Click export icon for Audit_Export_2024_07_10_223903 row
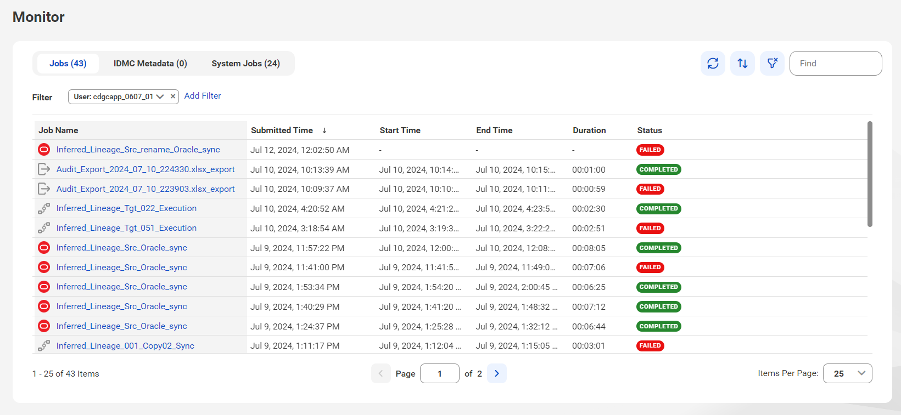The width and height of the screenshot is (901, 415). click(44, 189)
